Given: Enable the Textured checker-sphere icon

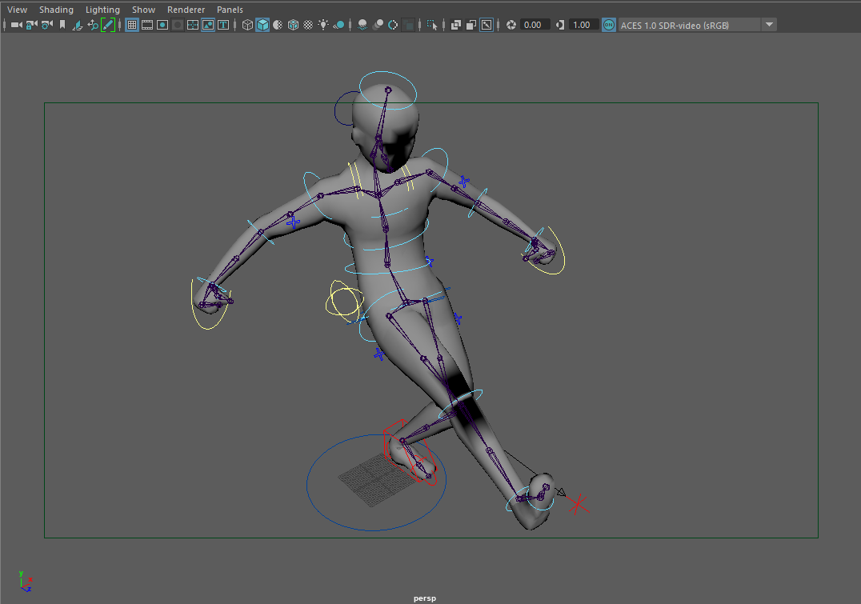Looking at the screenshot, I should (x=308, y=25).
